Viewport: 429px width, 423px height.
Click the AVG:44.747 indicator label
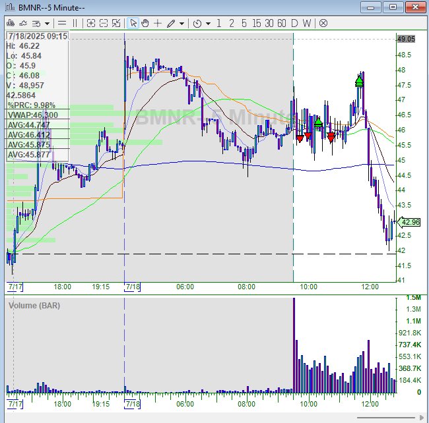pyautogui.click(x=29, y=125)
